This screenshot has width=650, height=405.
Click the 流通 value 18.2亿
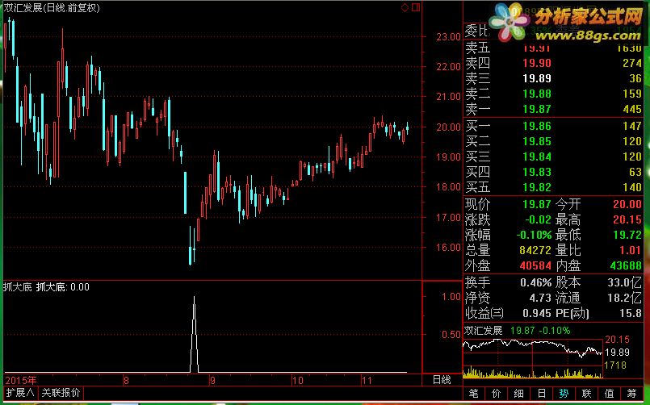(x=625, y=298)
